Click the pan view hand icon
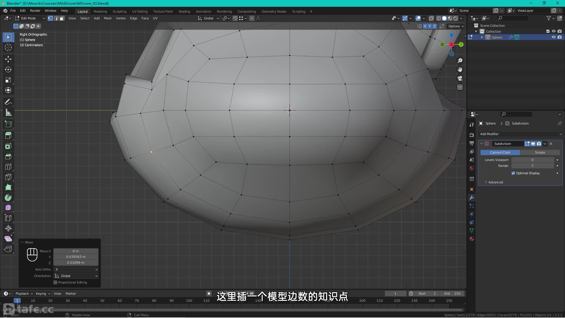Viewport: 565px width, 318px height. 460,69
